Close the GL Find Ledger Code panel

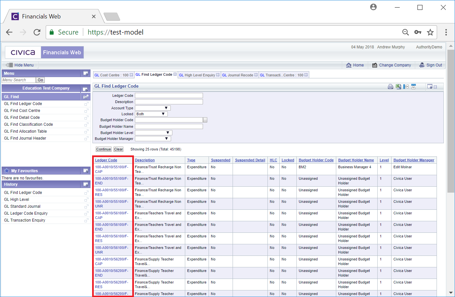click(435, 87)
